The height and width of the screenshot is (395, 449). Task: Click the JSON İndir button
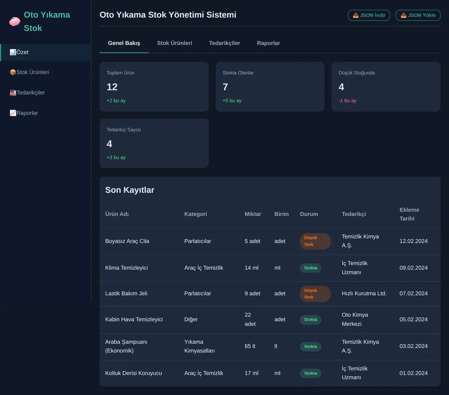[369, 15]
